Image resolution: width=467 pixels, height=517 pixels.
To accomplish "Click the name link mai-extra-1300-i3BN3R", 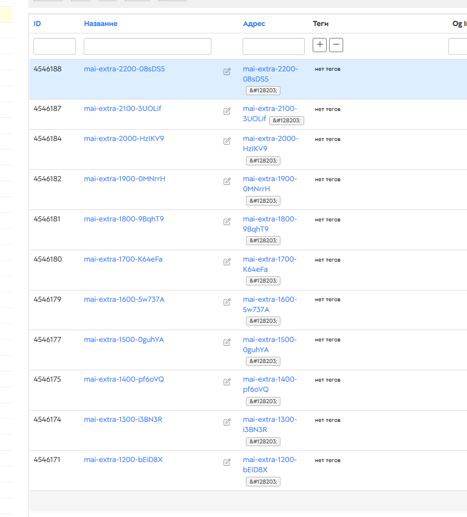I will (123, 420).
